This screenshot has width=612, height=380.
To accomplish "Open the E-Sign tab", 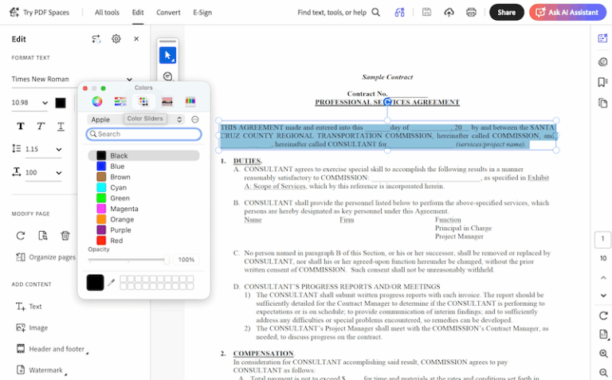I will click(202, 13).
